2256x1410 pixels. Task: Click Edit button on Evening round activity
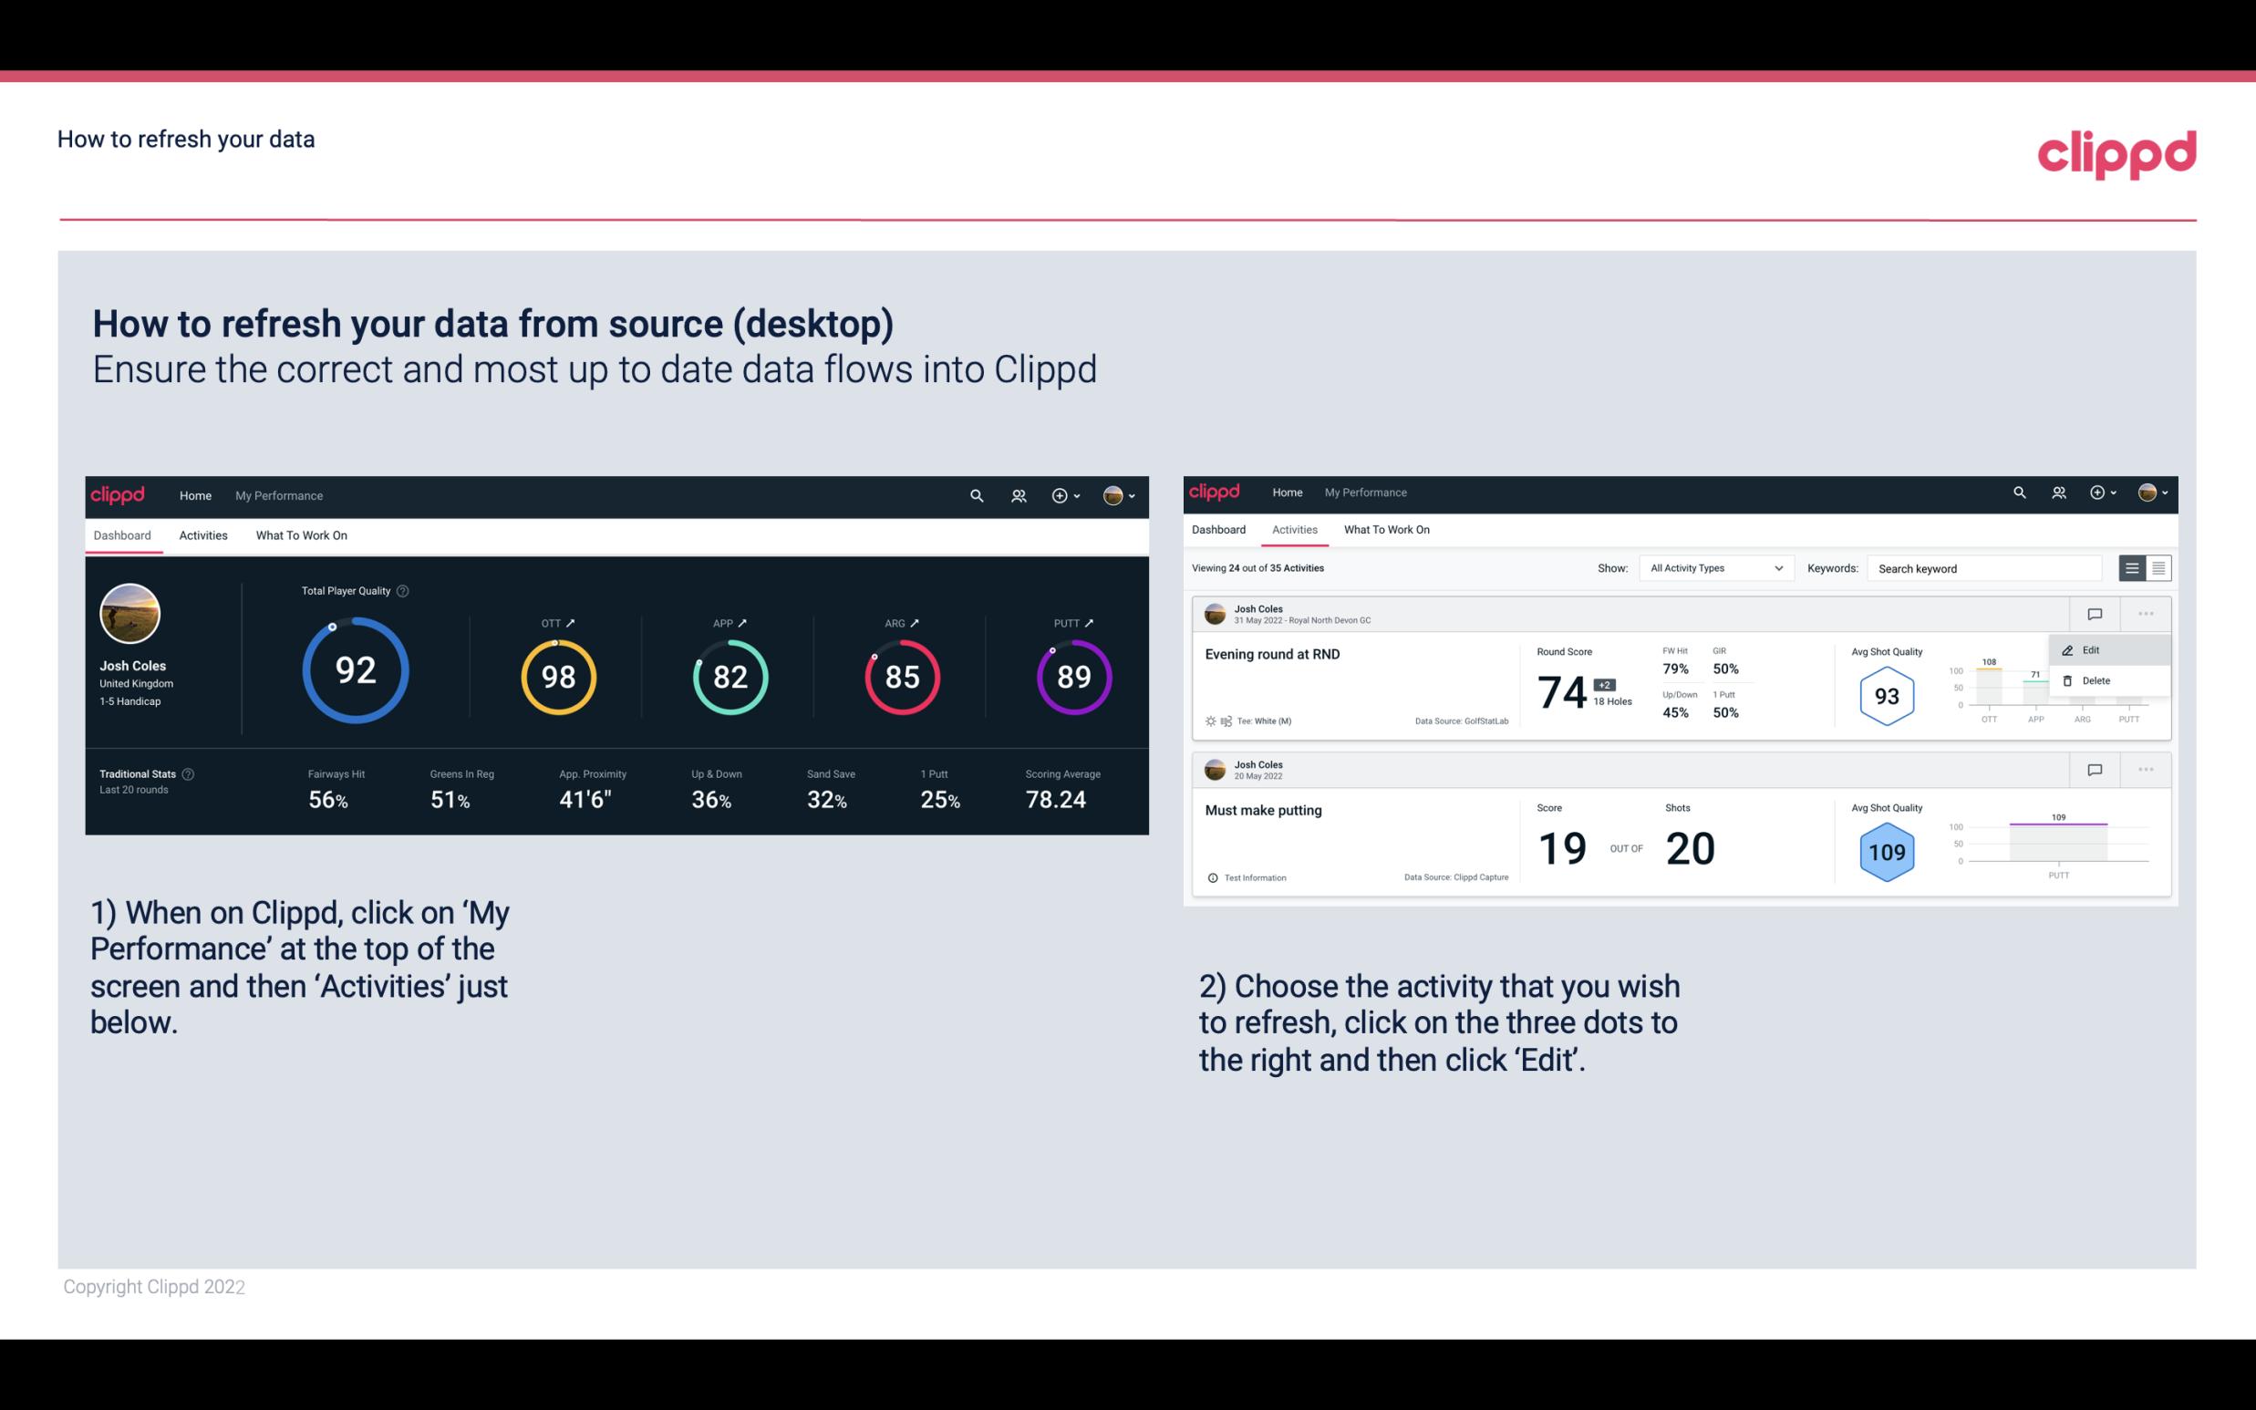point(2096,648)
